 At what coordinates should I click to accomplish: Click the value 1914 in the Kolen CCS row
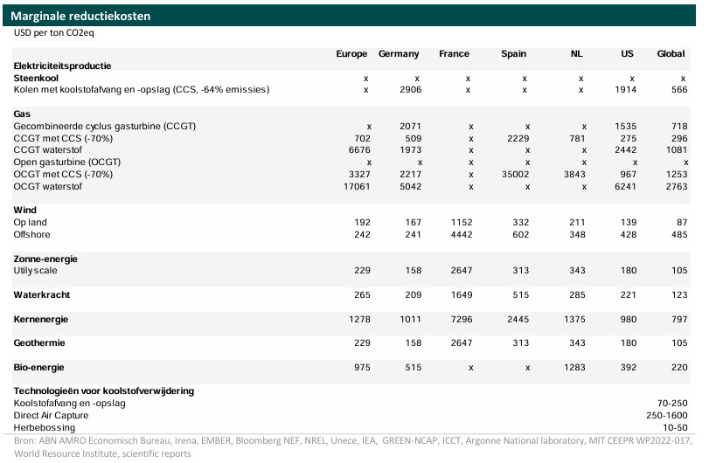point(625,89)
